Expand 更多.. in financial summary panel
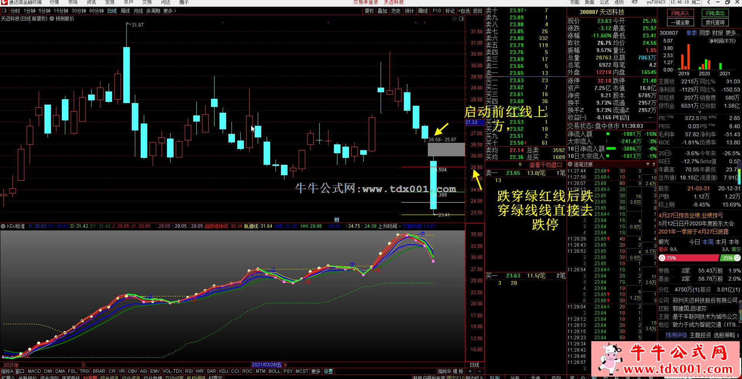This screenshot has height=379, width=742. 733,33
